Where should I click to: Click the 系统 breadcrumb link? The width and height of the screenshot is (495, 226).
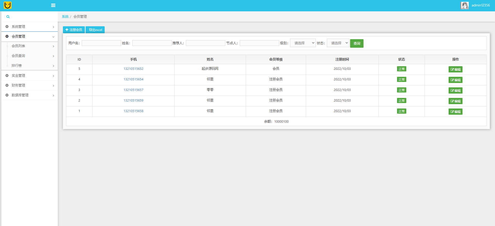click(65, 16)
